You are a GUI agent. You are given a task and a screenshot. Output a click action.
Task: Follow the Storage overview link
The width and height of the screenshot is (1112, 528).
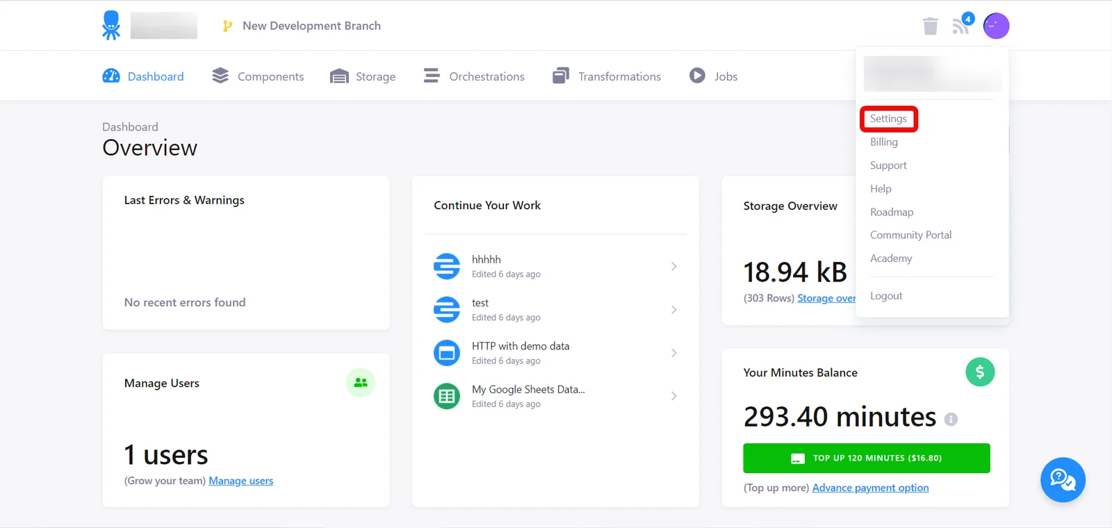click(826, 298)
